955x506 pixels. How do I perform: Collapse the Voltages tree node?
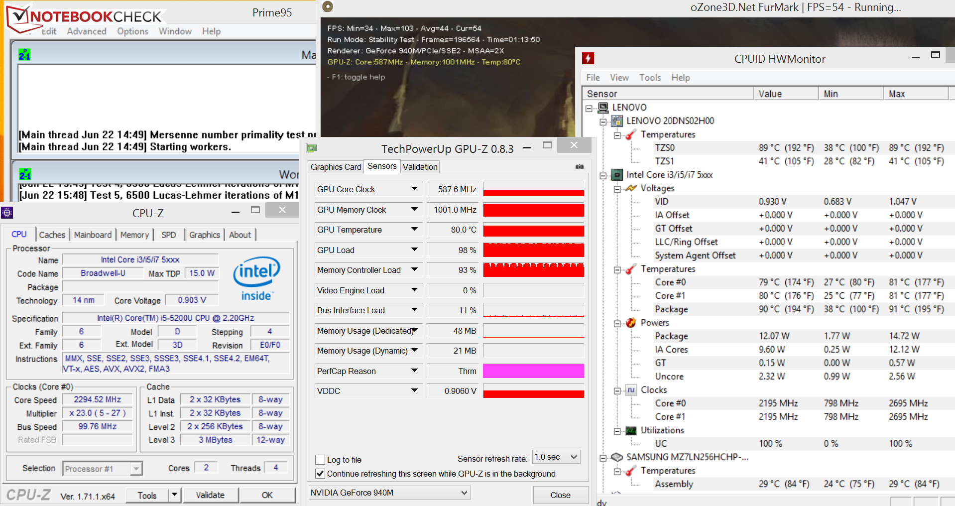coord(617,189)
